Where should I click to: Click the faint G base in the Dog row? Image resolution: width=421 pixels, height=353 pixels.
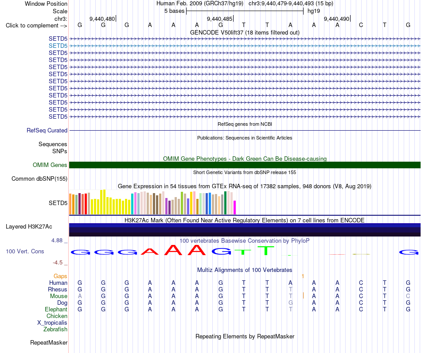(x=291, y=303)
